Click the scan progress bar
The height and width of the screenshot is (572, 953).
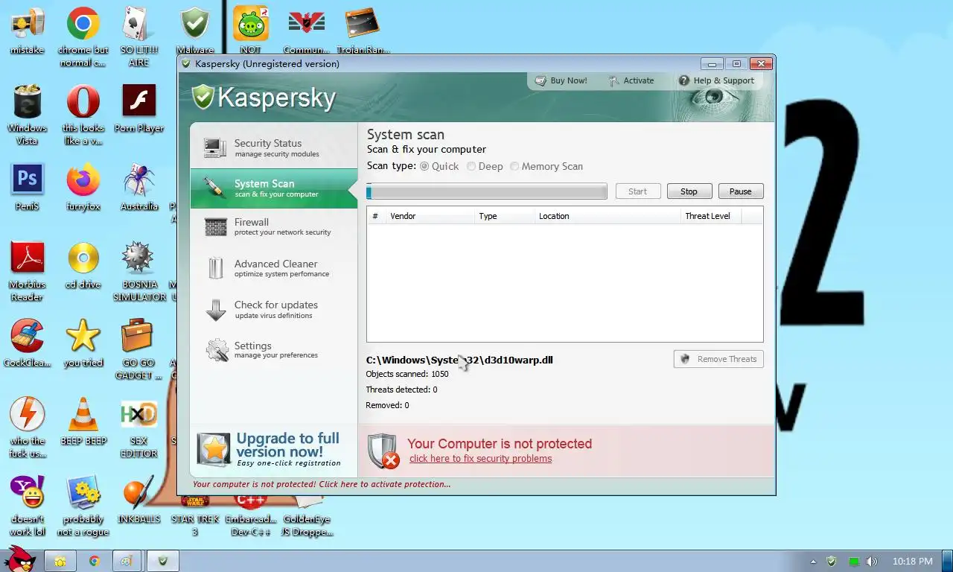point(487,192)
